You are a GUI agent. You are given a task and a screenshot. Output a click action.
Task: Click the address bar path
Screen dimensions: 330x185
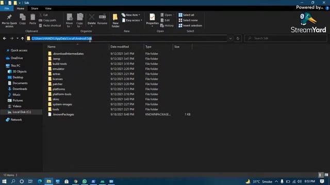(x=62, y=39)
